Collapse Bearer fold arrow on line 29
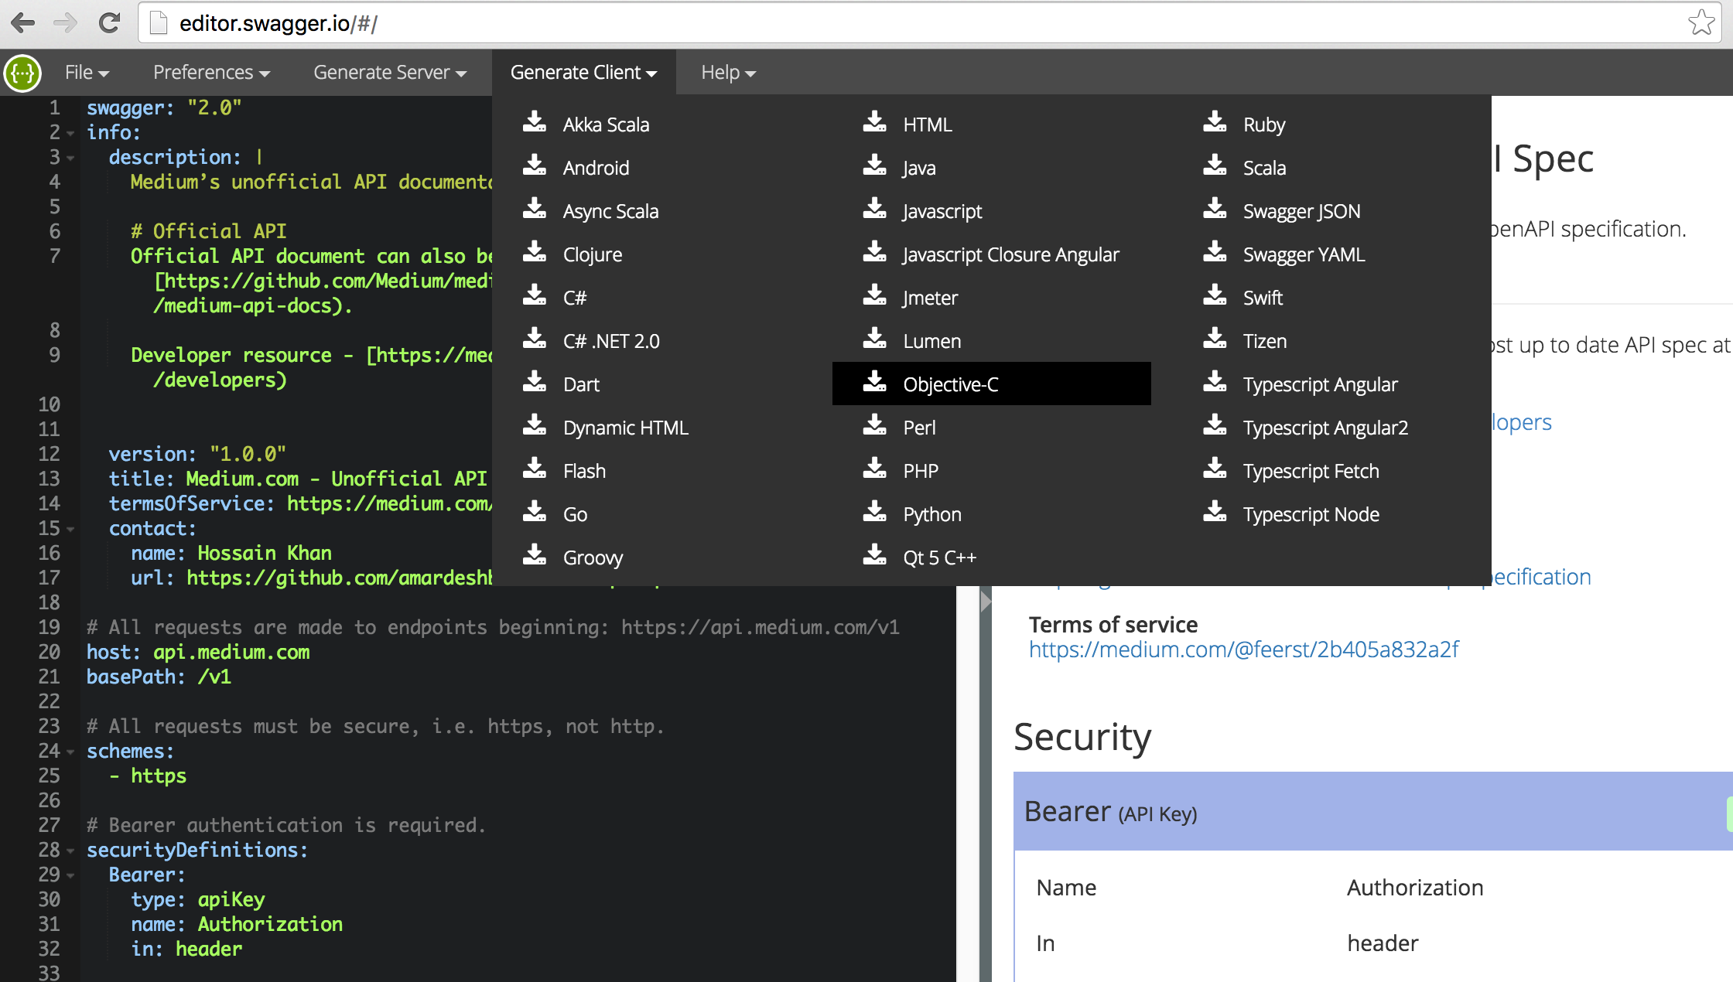 70,876
